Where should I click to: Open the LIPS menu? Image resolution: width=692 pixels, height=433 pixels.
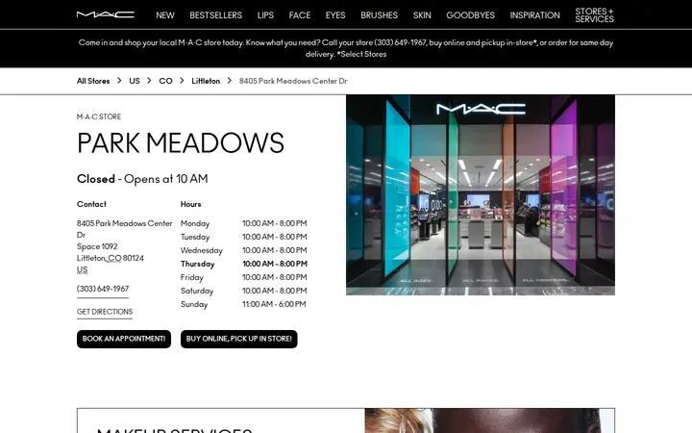tap(265, 15)
